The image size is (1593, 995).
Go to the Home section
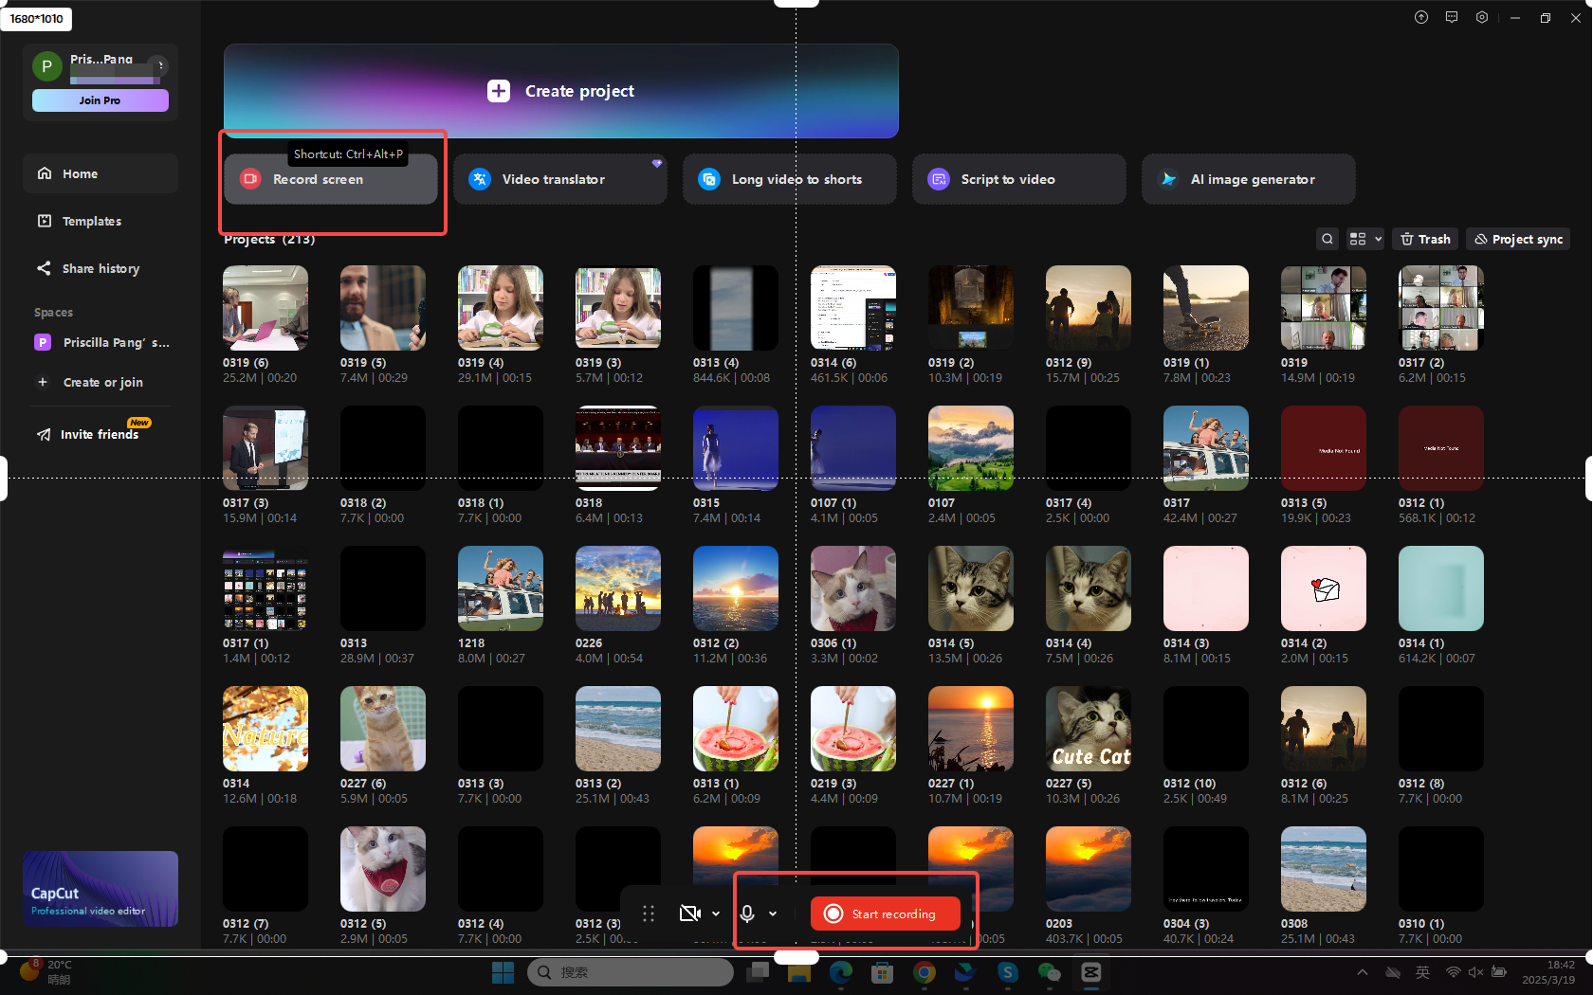101,173
